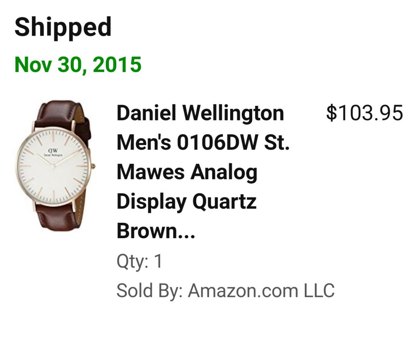Tap the upper brown leather strap
The image size is (414, 339).
61,113
